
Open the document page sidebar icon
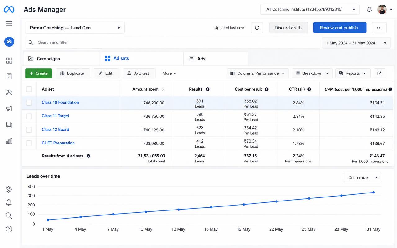tap(9, 76)
